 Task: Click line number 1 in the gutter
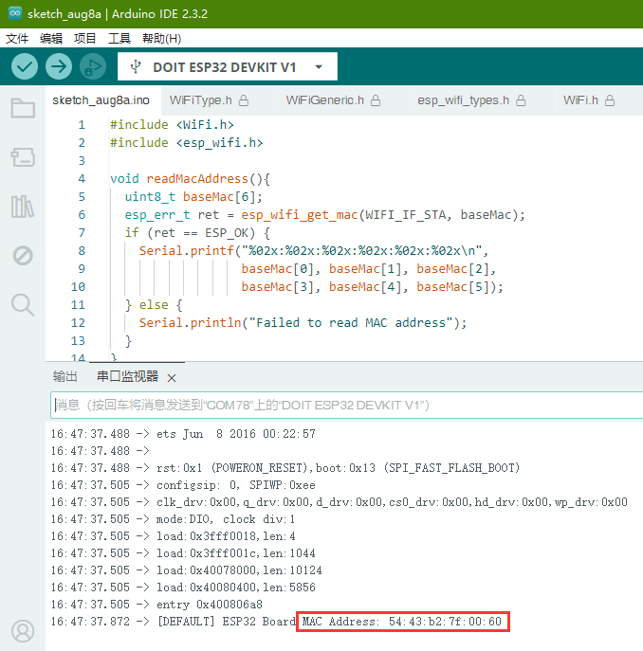pos(82,124)
